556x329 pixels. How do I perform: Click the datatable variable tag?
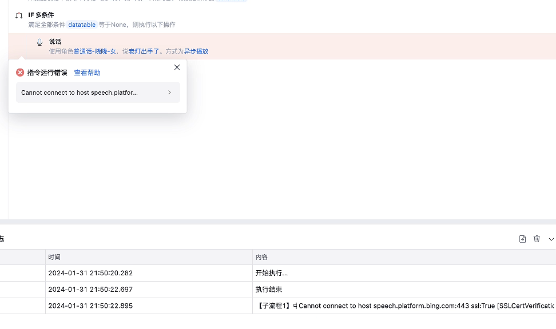[x=82, y=25]
